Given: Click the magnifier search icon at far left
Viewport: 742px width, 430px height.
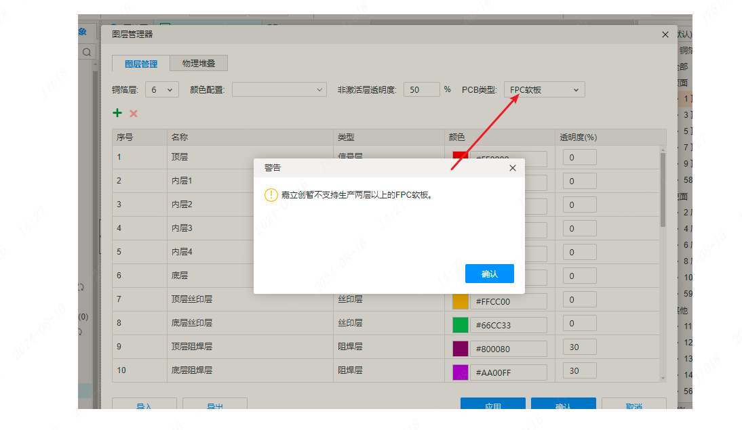Looking at the screenshot, I should tap(87, 52).
